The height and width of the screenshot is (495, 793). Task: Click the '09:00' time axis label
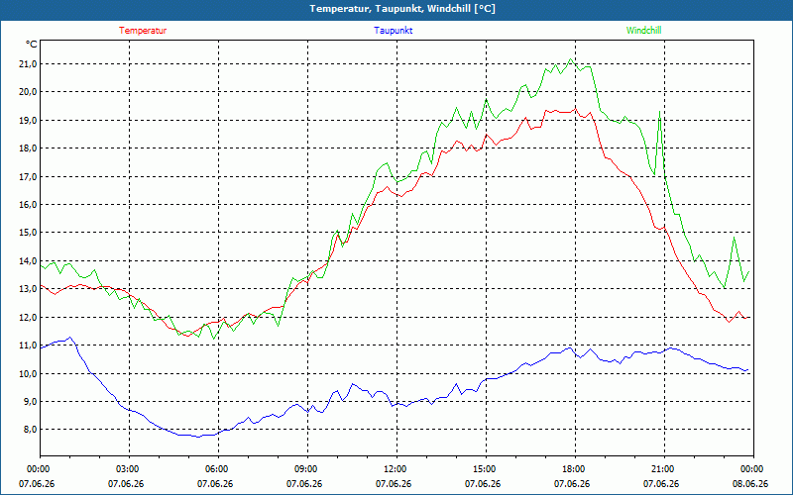point(304,469)
